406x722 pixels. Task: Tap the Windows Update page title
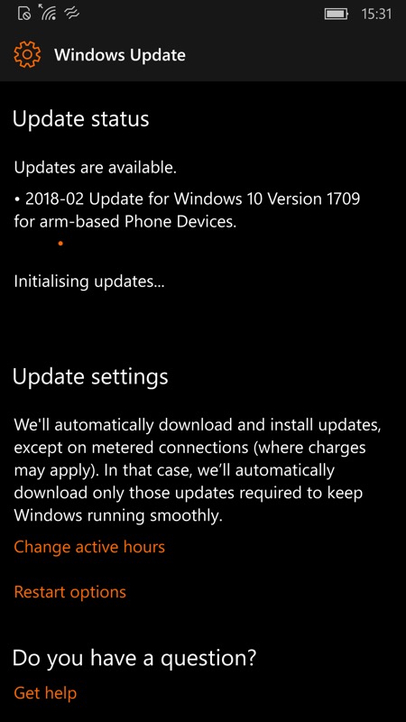click(x=120, y=55)
